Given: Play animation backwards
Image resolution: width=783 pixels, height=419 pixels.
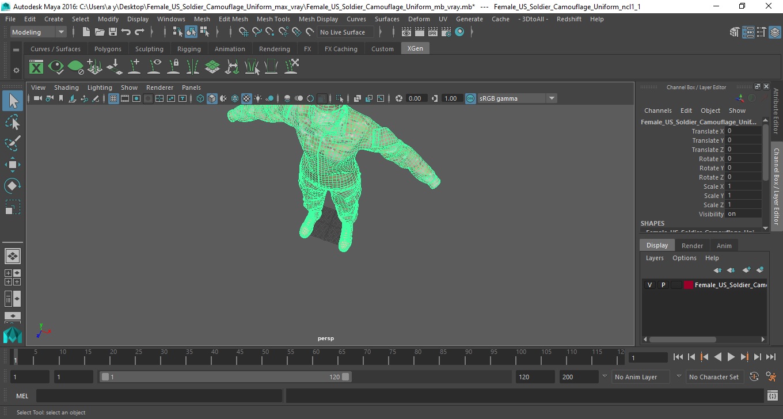Looking at the screenshot, I should click(x=718, y=357).
